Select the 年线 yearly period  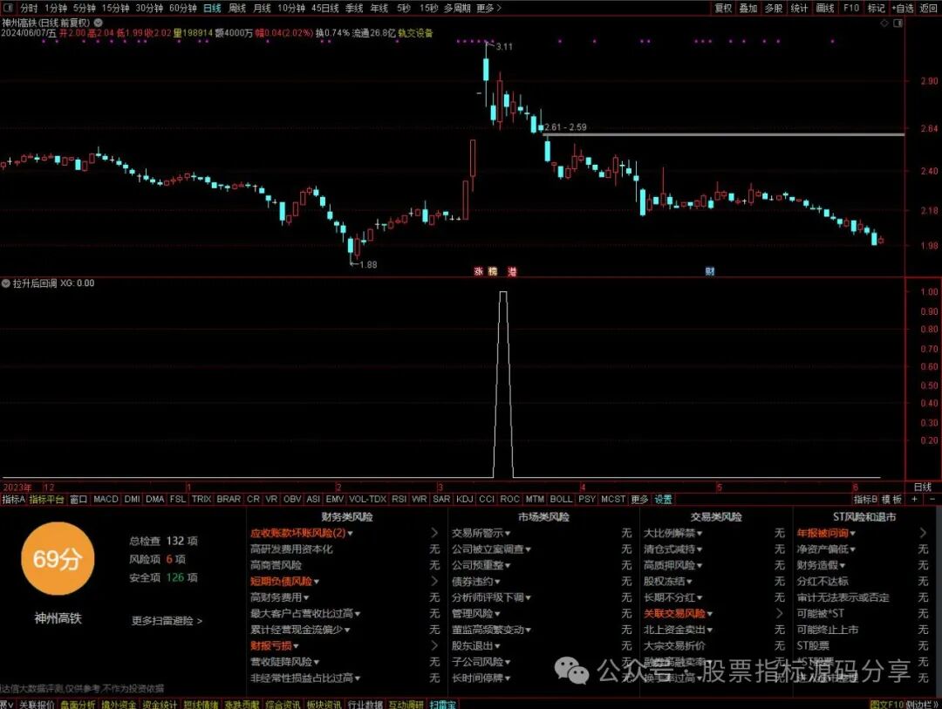click(x=379, y=8)
